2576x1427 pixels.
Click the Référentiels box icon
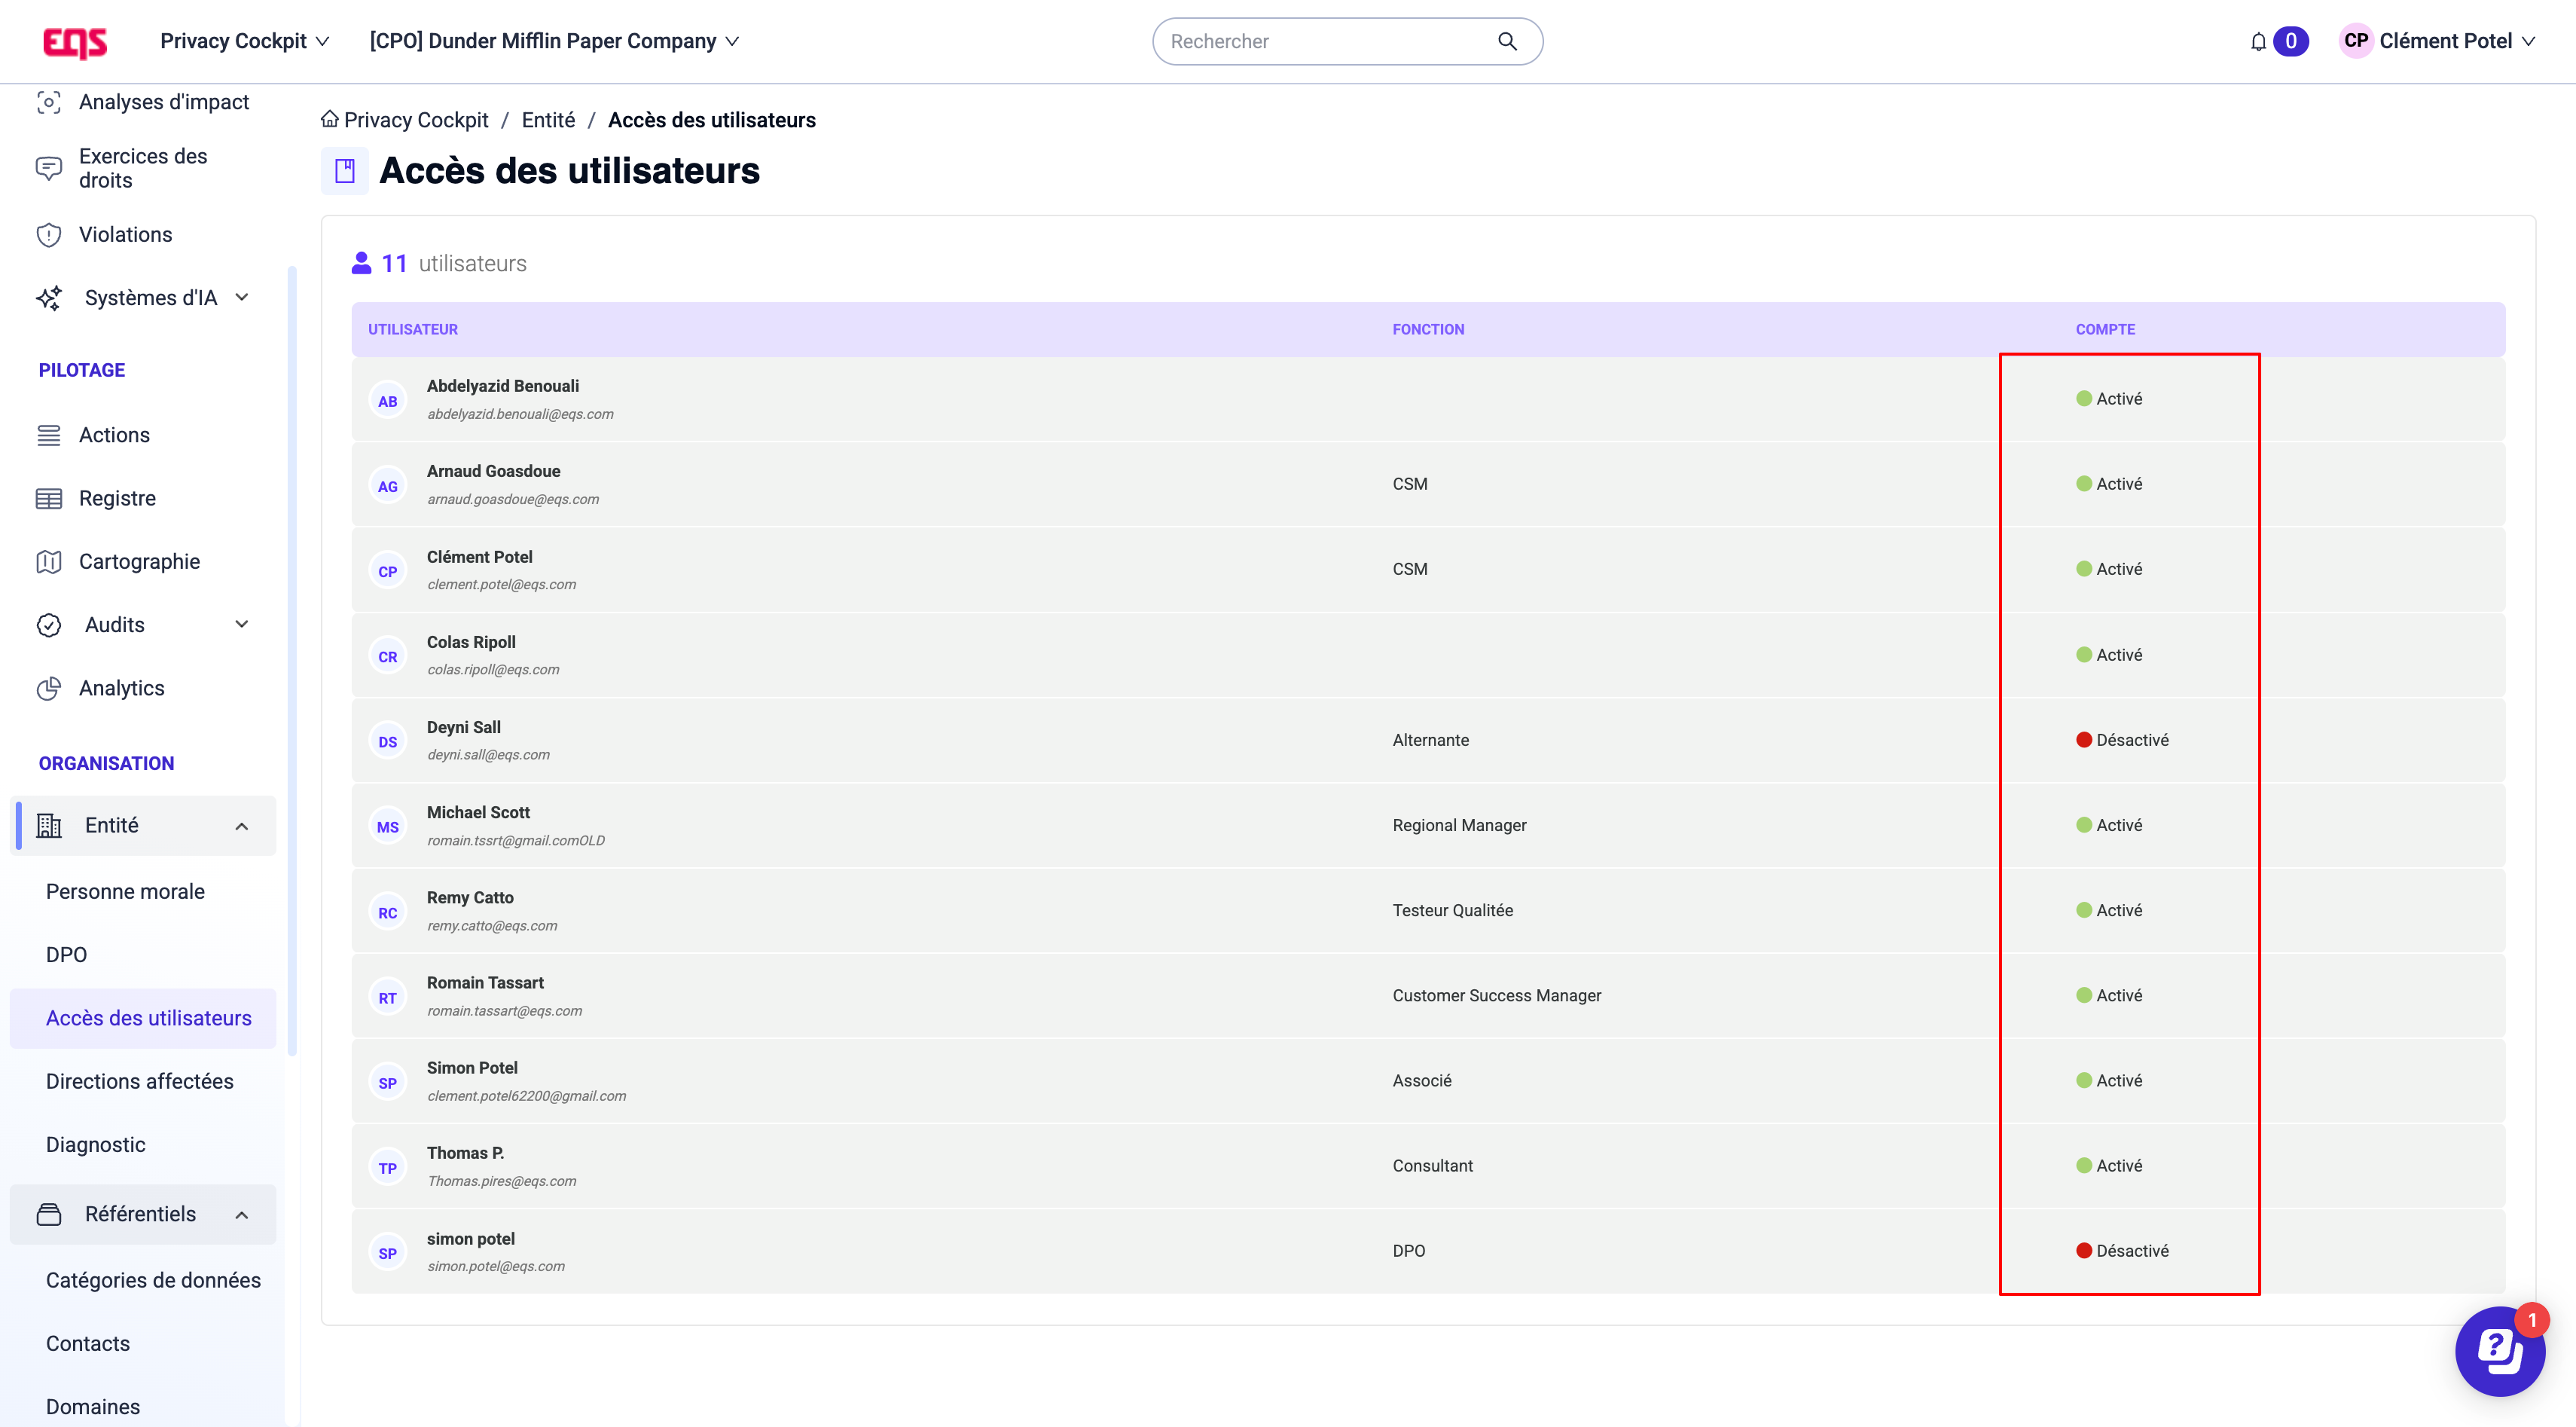(49, 1214)
